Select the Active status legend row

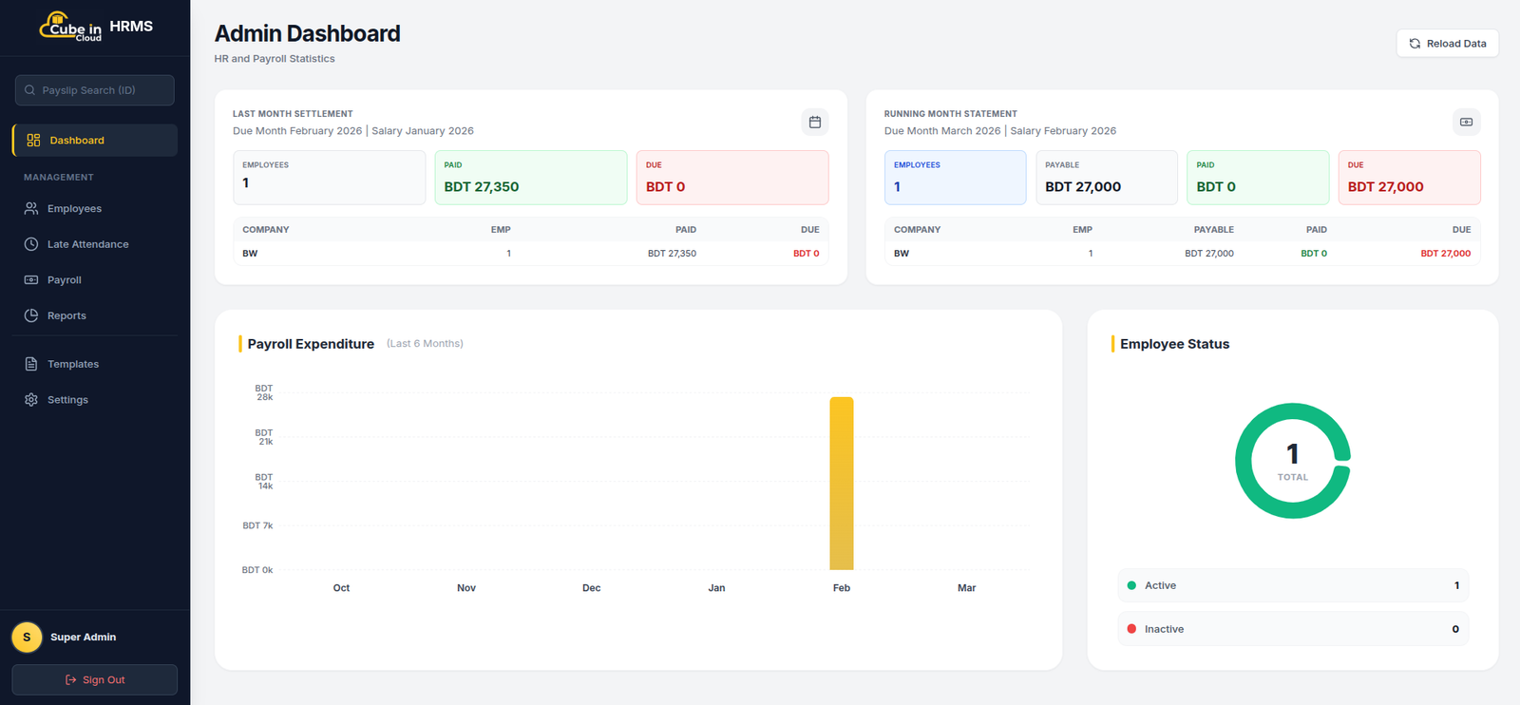pos(1293,585)
